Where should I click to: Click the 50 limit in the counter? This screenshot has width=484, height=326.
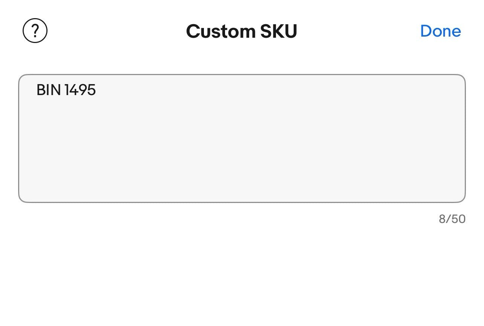tap(458, 219)
